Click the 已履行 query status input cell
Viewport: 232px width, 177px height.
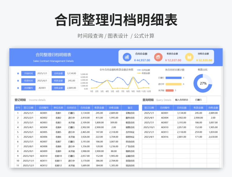tap(198, 100)
